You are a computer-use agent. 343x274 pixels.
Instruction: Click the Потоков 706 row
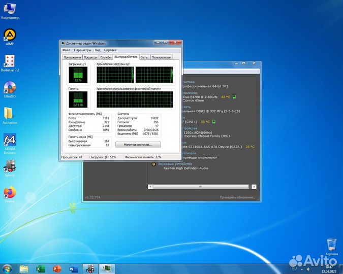point(138,122)
